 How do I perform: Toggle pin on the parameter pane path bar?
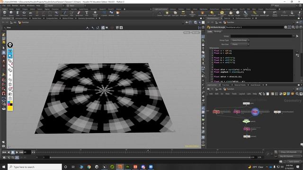click(297, 22)
